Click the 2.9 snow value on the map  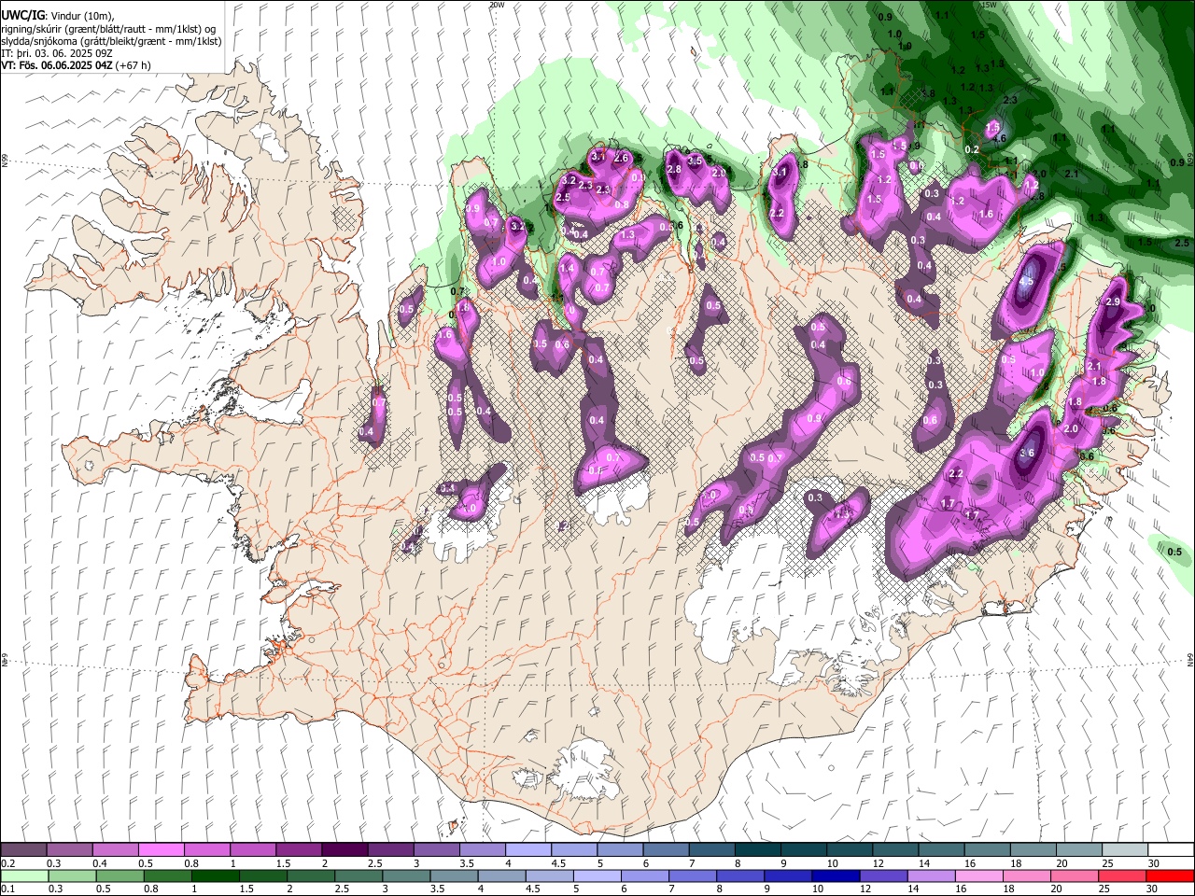coord(1113,302)
